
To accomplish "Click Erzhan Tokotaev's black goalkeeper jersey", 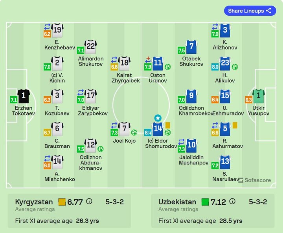I will [23, 95].
